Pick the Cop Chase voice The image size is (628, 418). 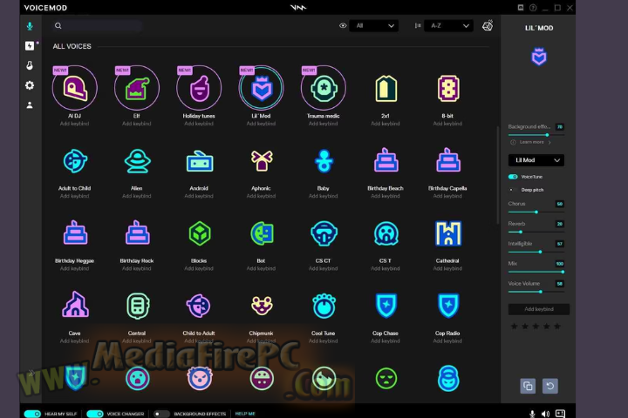(386, 306)
